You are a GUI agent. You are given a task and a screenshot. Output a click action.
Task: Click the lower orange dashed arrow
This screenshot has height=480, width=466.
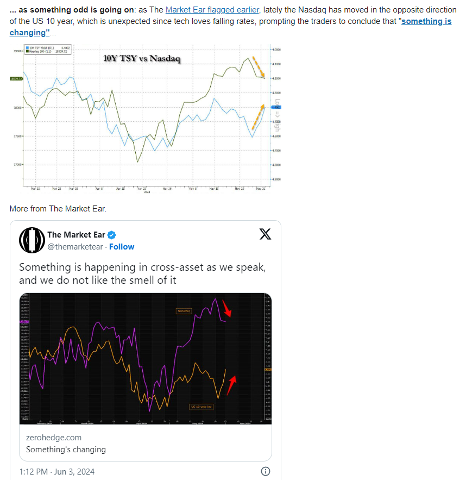[257, 117]
